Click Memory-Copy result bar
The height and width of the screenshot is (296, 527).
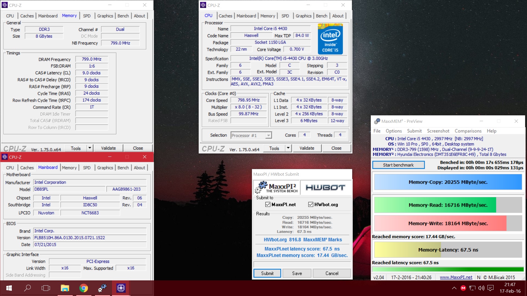[x=448, y=182]
